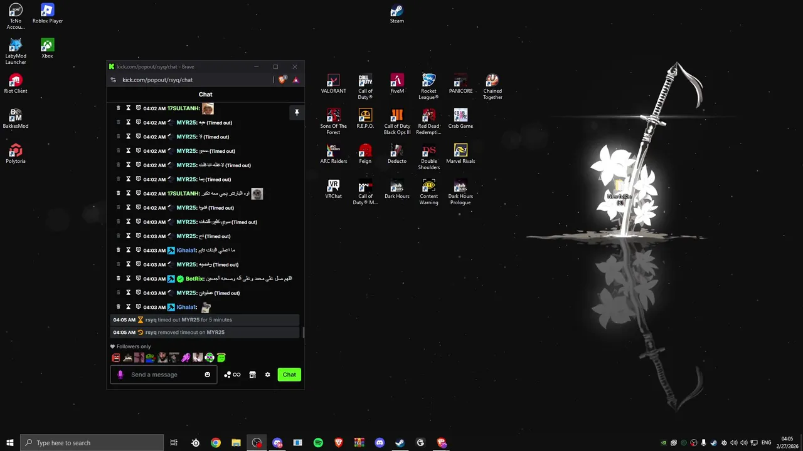
Task: Focus the Send a message field
Action: (164, 375)
